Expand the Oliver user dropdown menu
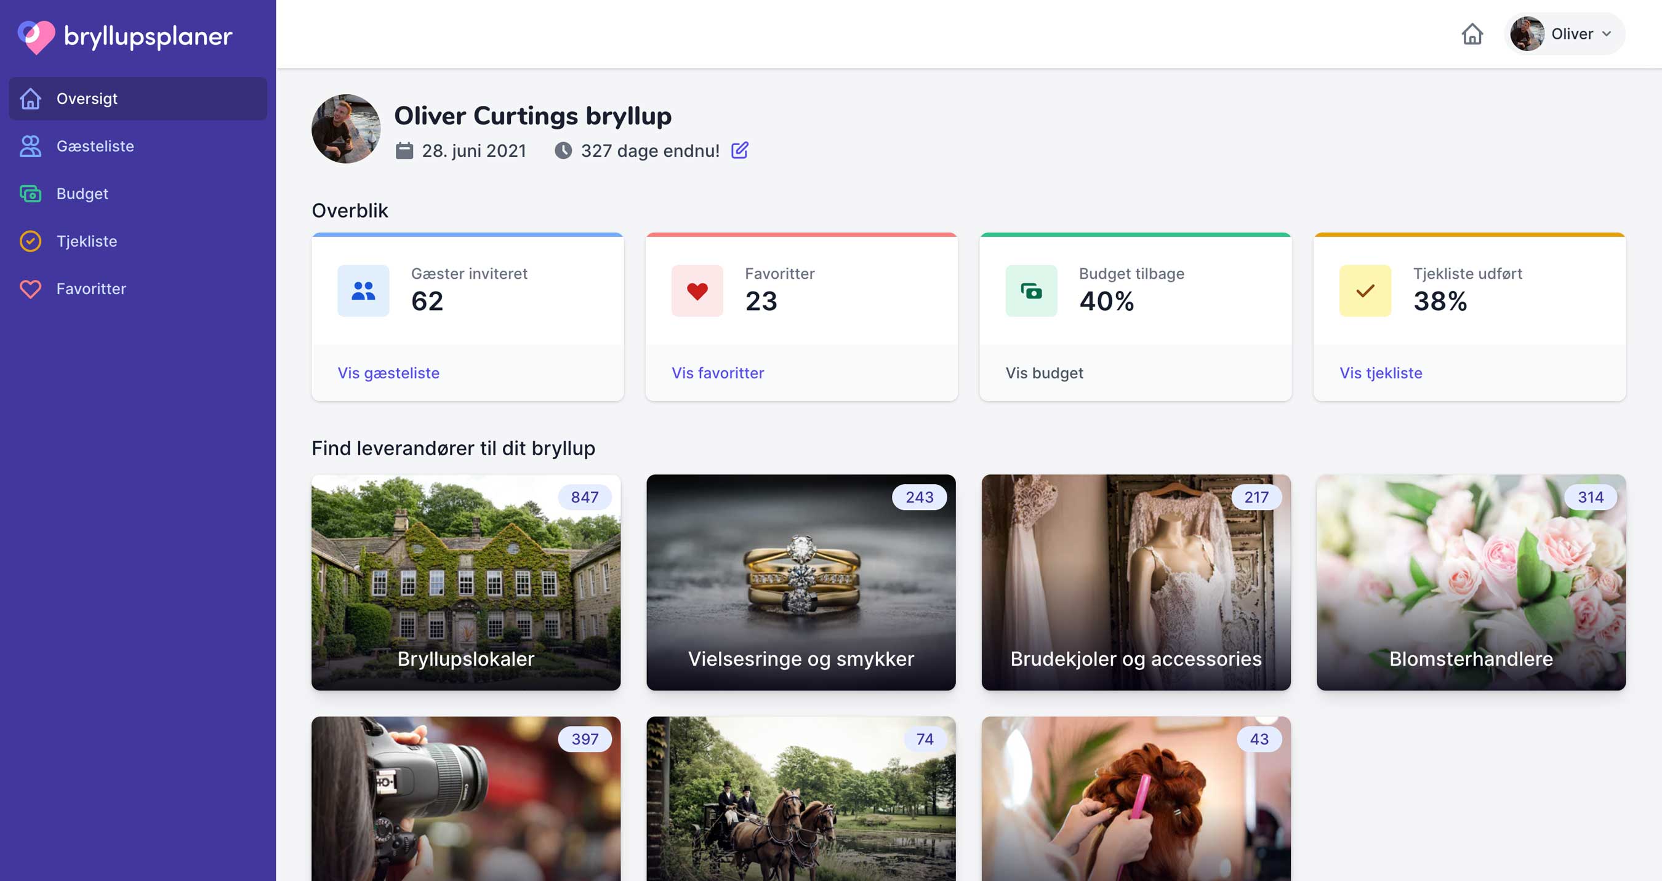The height and width of the screenshot is (881, 1662). pos(1606,34)
